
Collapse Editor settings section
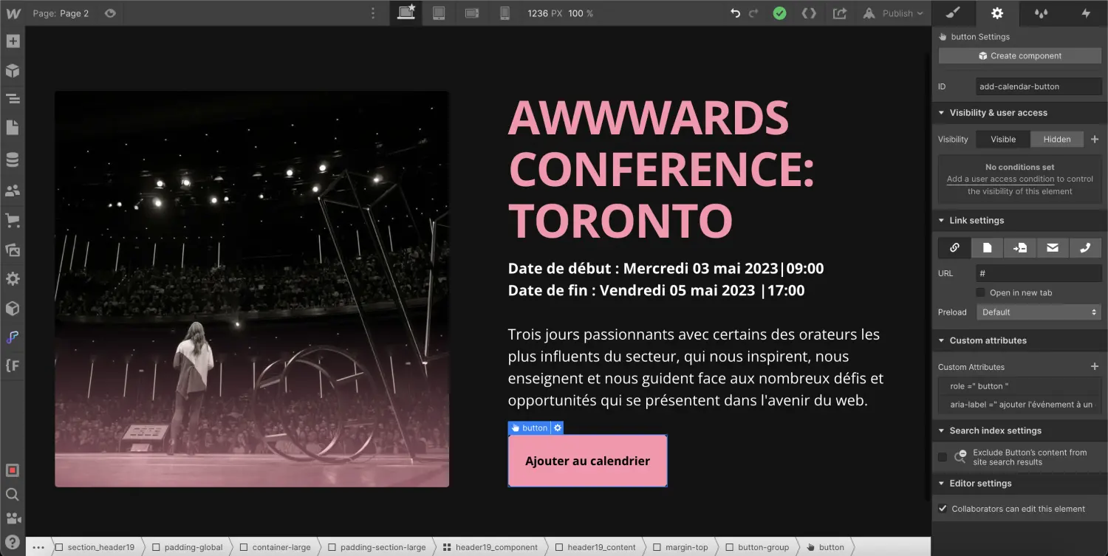pos(941,484)
